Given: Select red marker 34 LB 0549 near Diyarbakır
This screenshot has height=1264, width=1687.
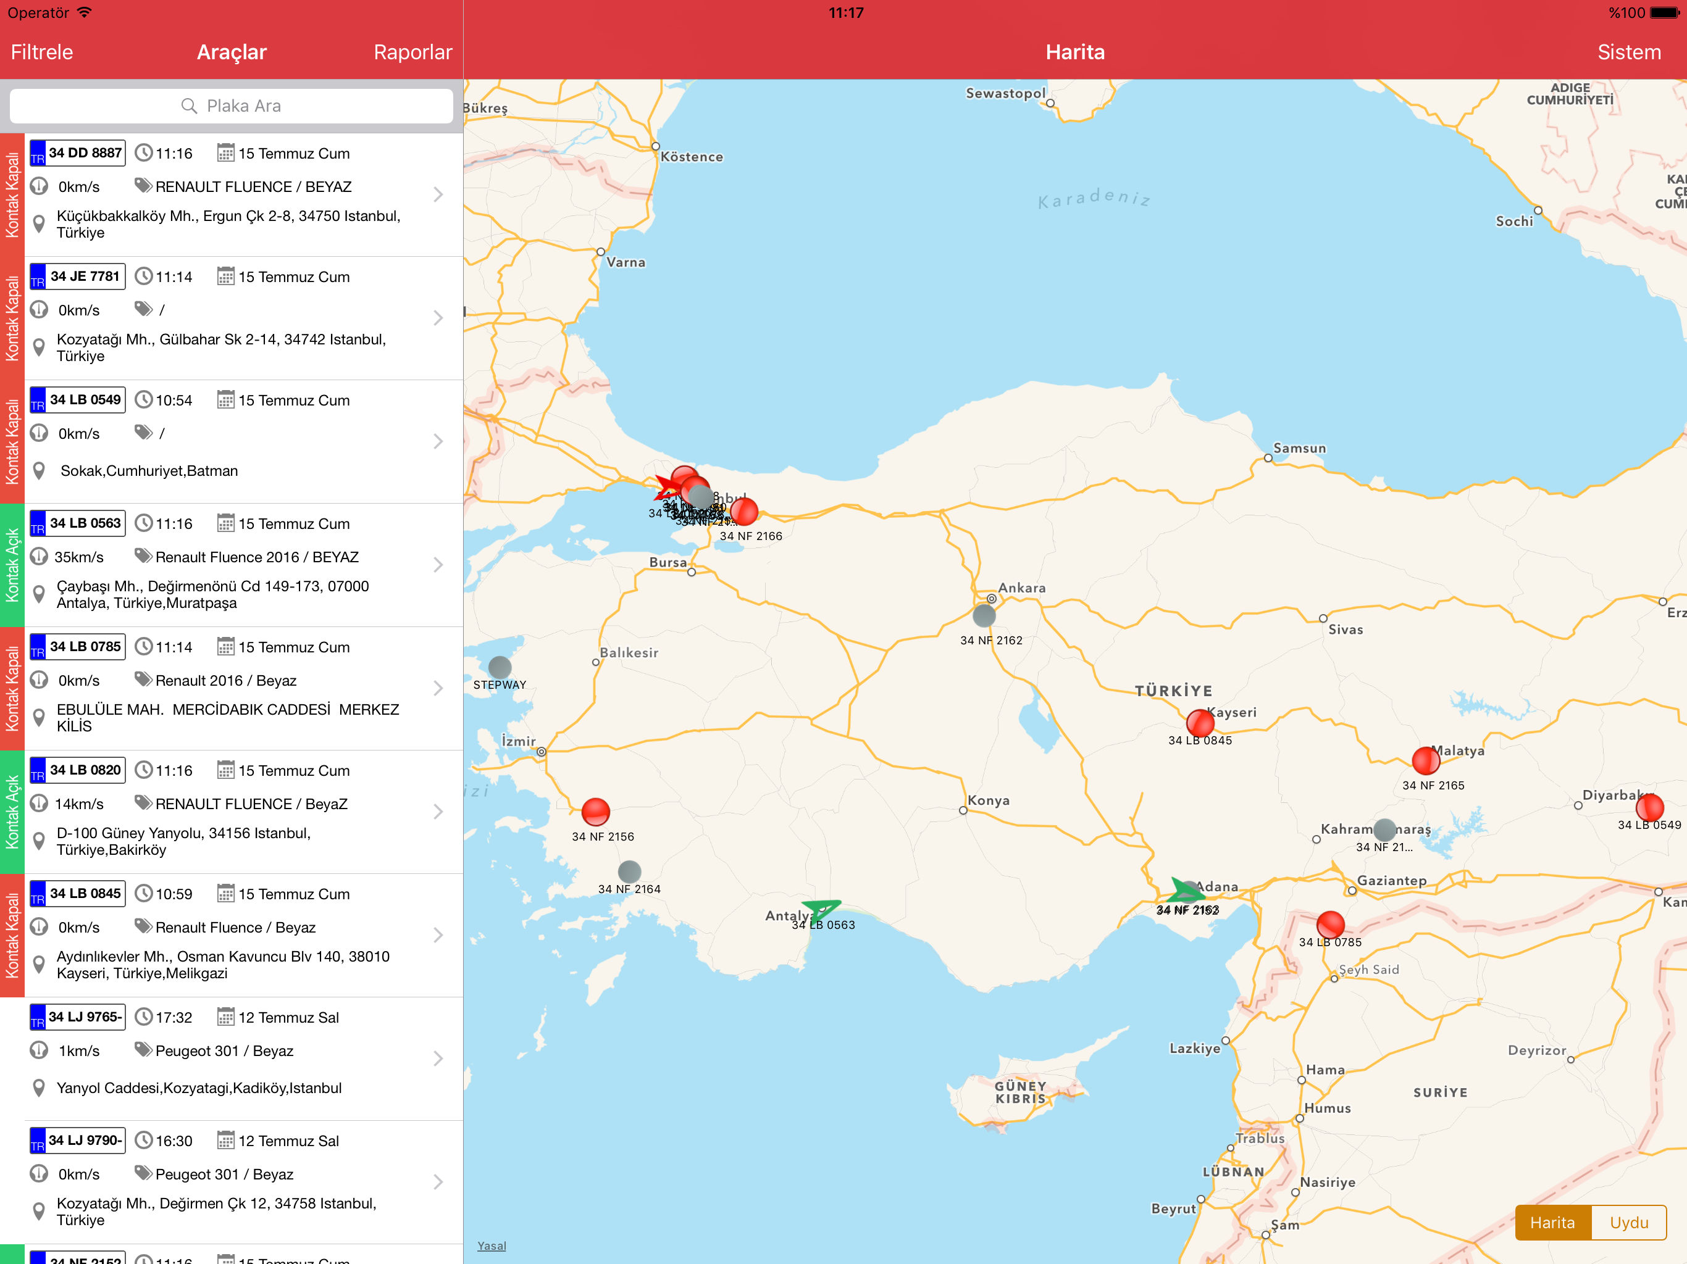Looking at the screenshot, I should point(1649,807).
